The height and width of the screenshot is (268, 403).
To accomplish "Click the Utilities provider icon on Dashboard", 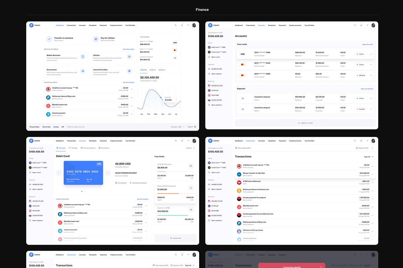I will (129, 57).
